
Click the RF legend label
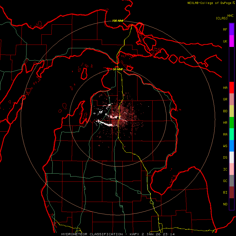[x=225, y=29]
